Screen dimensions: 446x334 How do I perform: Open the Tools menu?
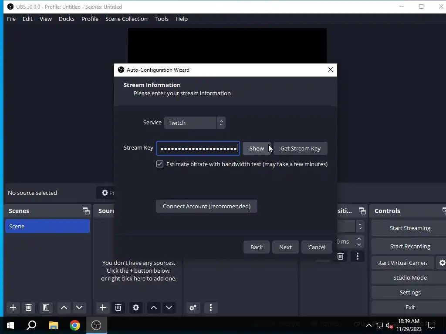[x=162, y=19]
